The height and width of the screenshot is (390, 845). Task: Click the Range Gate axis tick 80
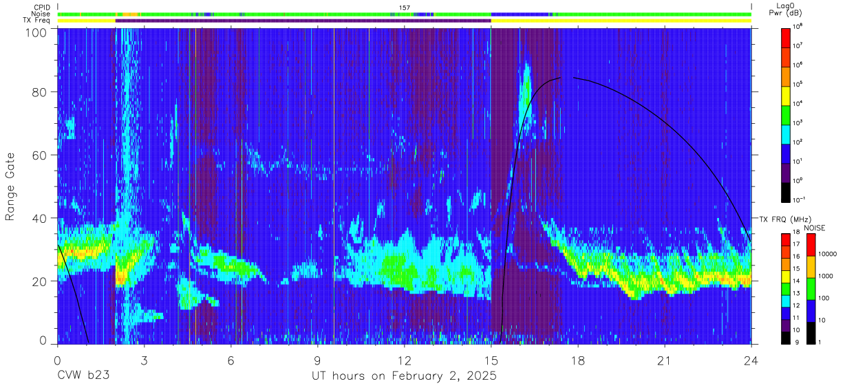pos(40,92)
